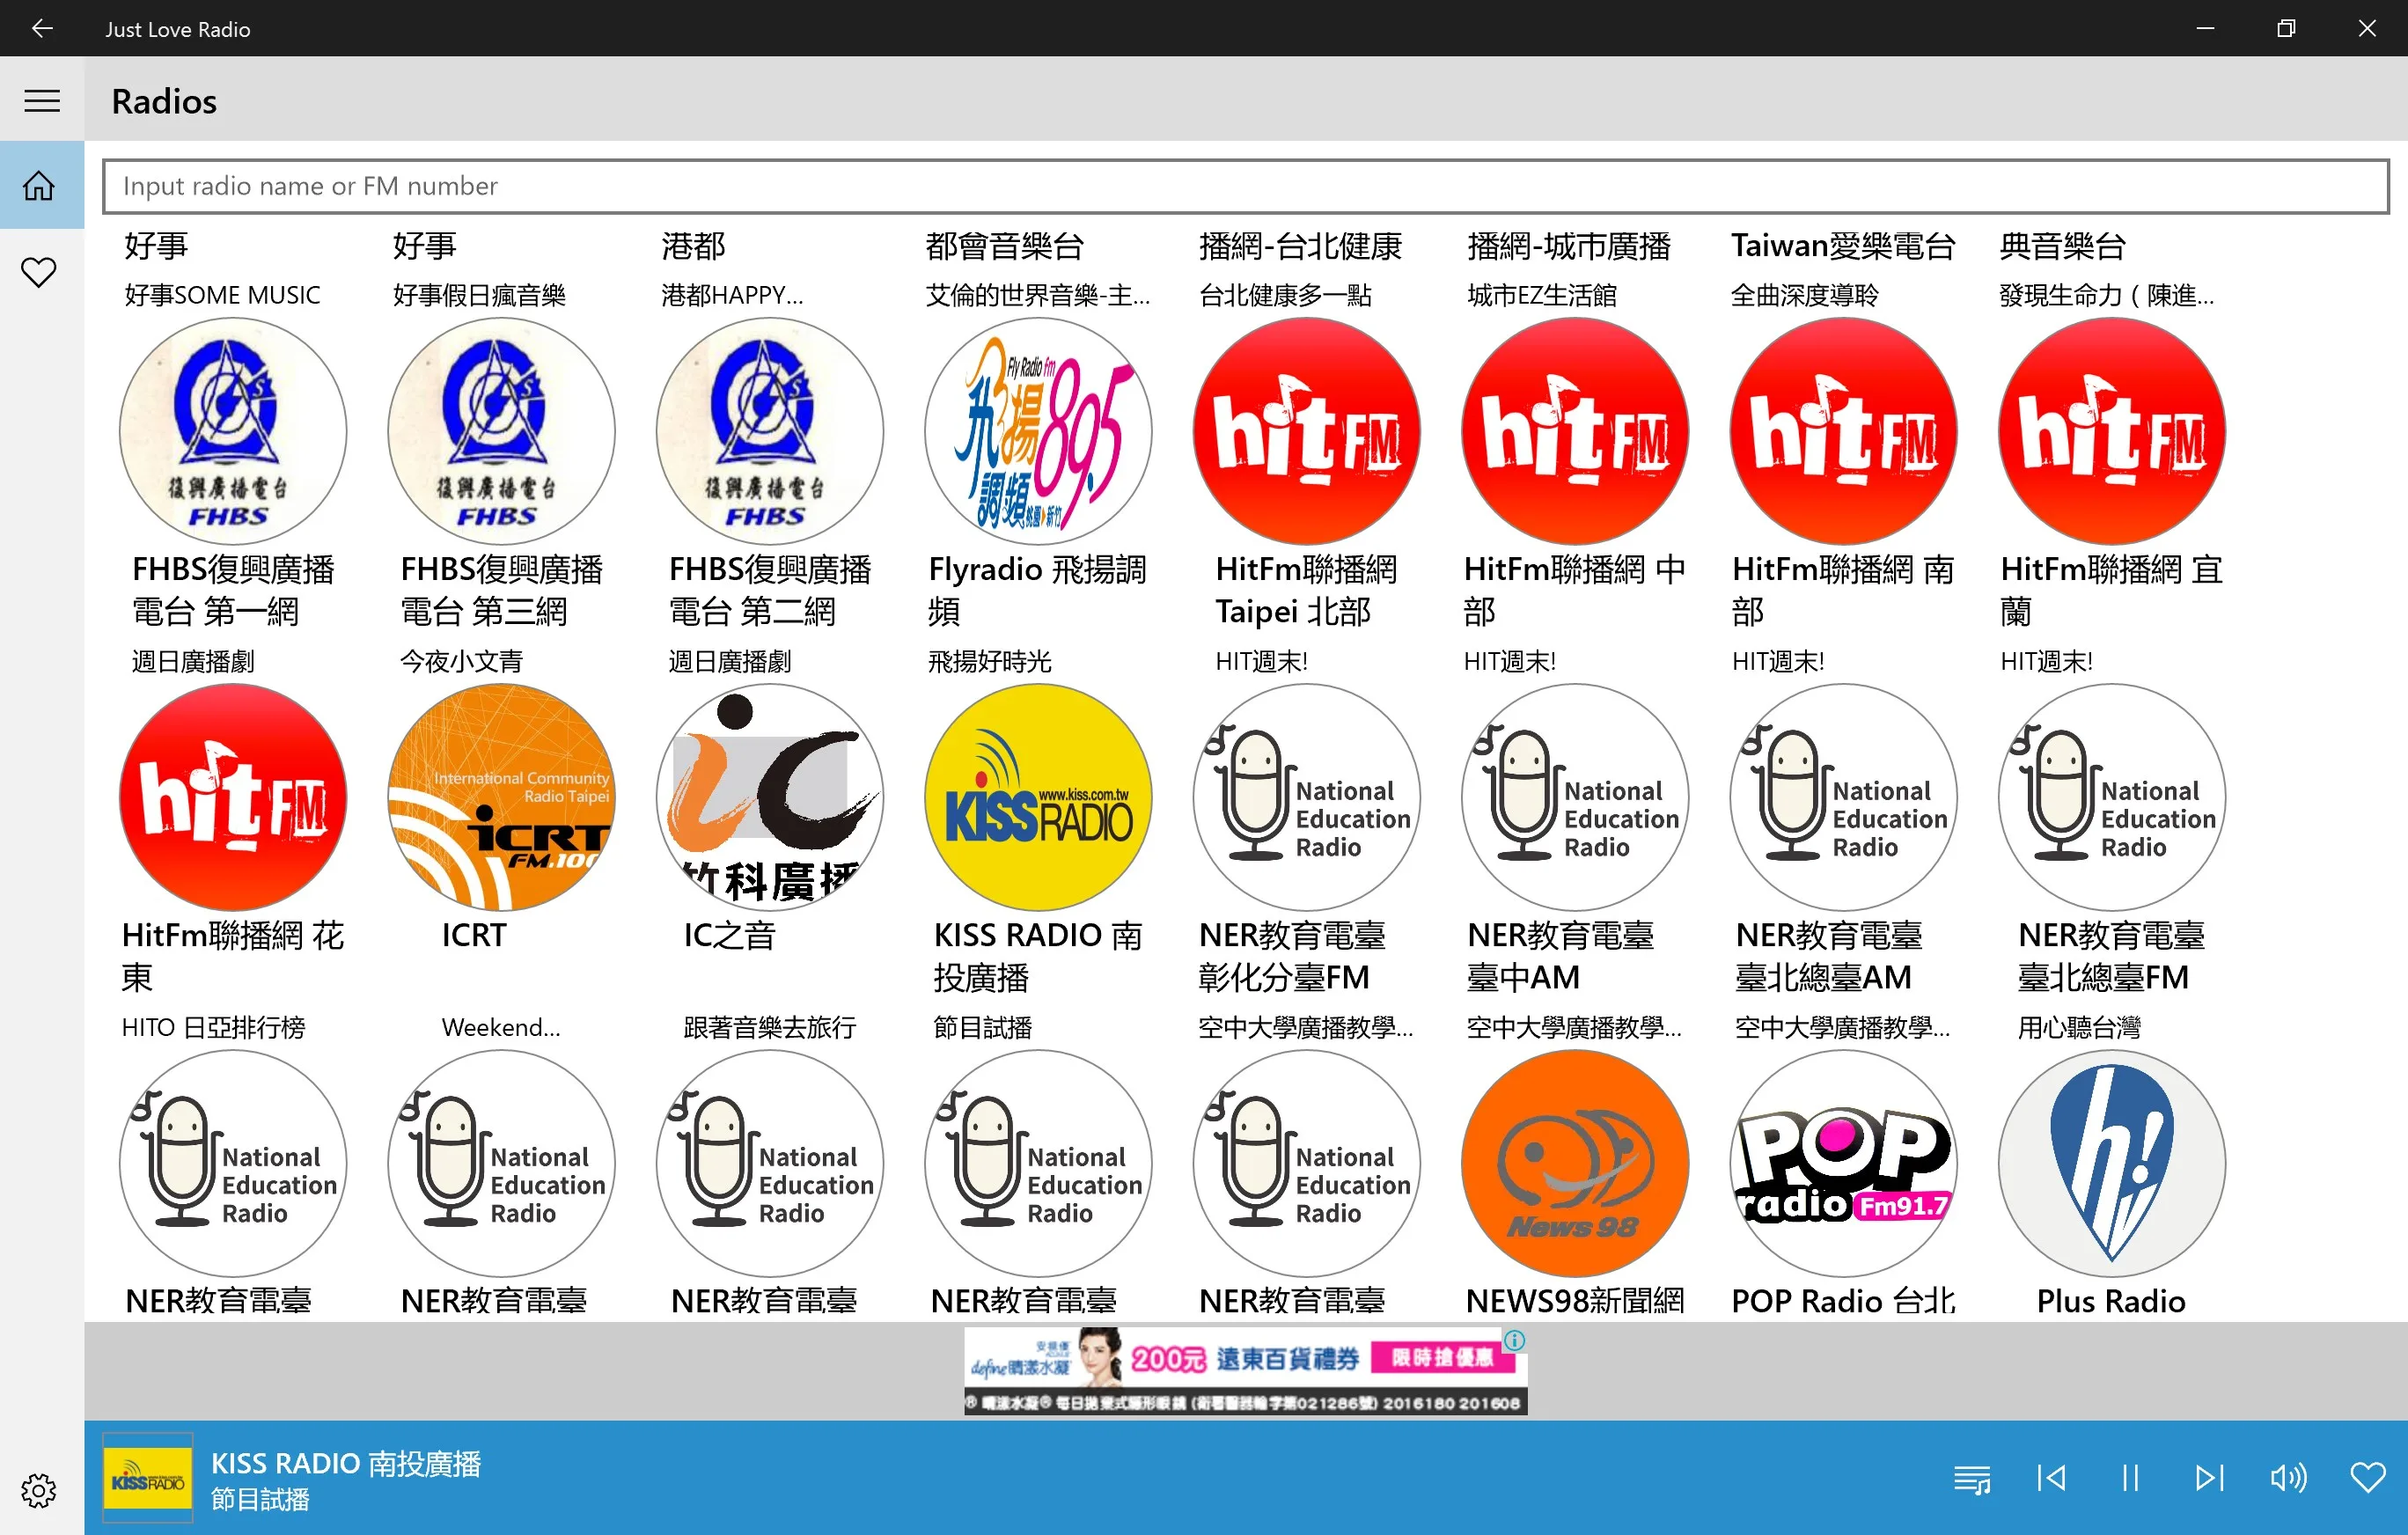
Task: Pause the current radio playback
Action: pyautogui.click(x=2130, y=1478)
